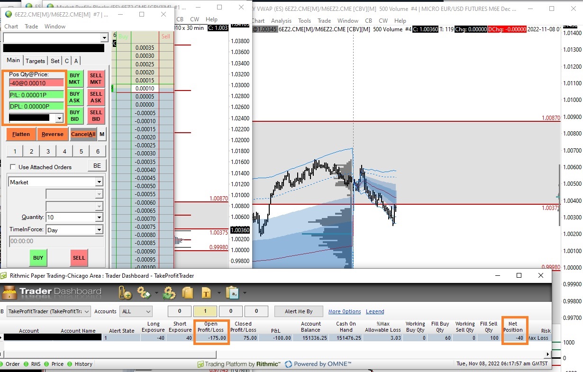Viewport: 583px width, 372px height.
Task: Click the BE breakeven button
Action: point(97,165)
